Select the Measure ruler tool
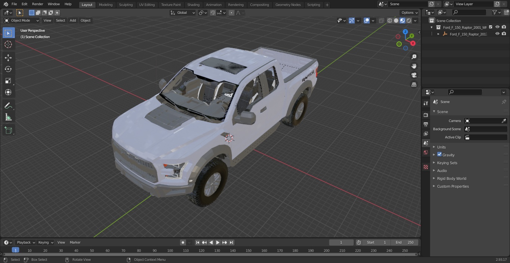Viewport: 510px width, 263px height. tap(8, 117)
